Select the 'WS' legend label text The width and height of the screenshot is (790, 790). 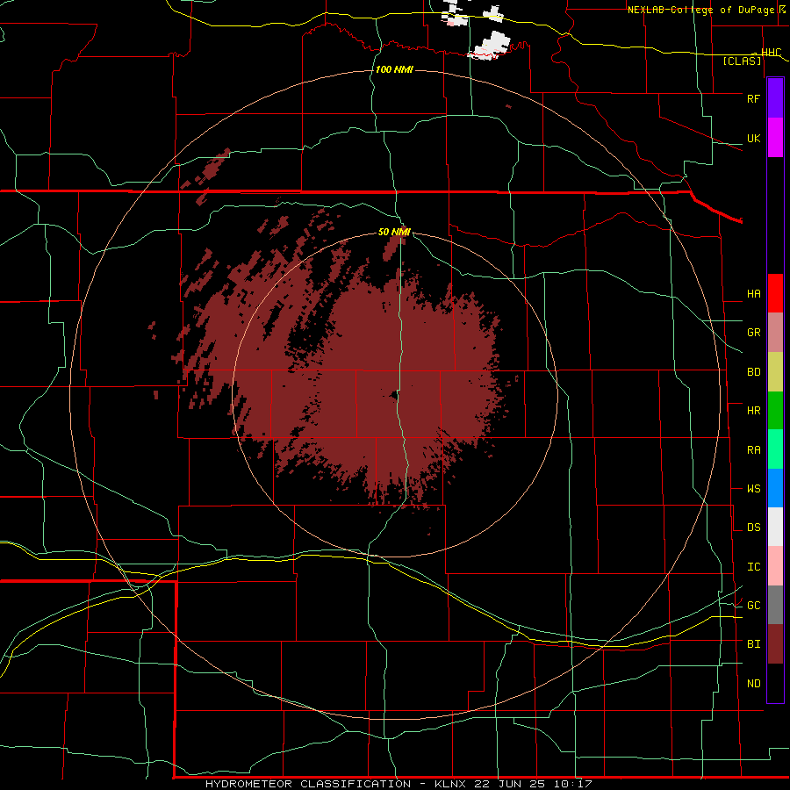[x=753, y=488]
